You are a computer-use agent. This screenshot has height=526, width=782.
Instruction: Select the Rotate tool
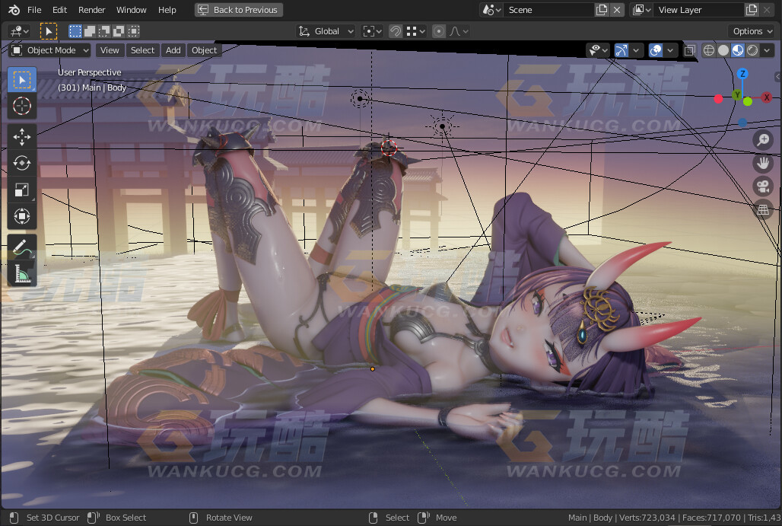22,163
